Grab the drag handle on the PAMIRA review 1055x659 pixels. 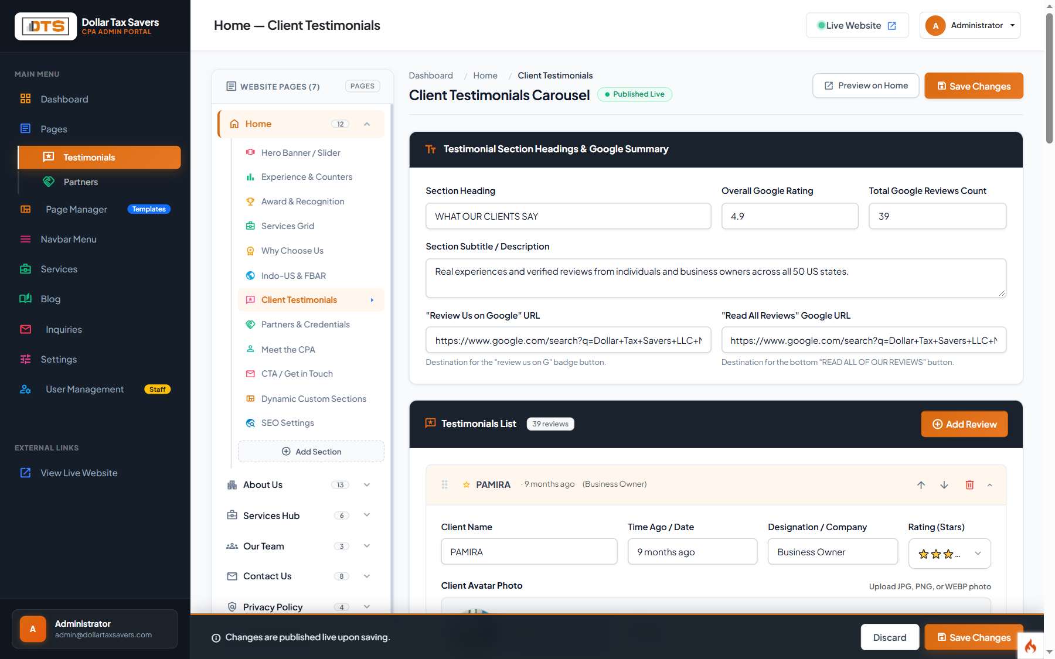coord(445,484)
